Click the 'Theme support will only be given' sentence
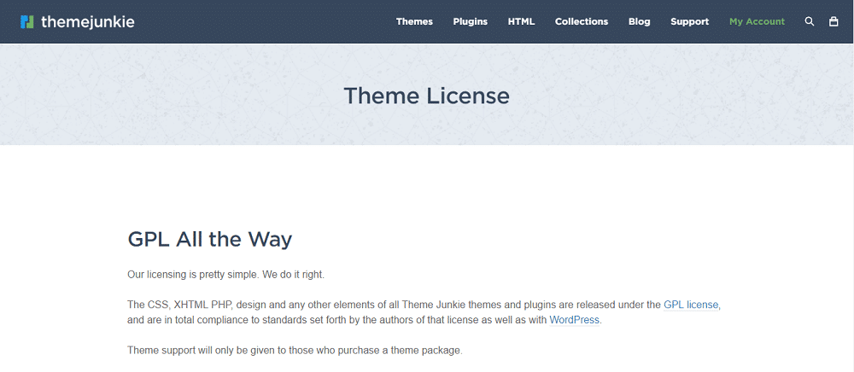The width and height of the screenshot is (854, 372). click(295, 350)
